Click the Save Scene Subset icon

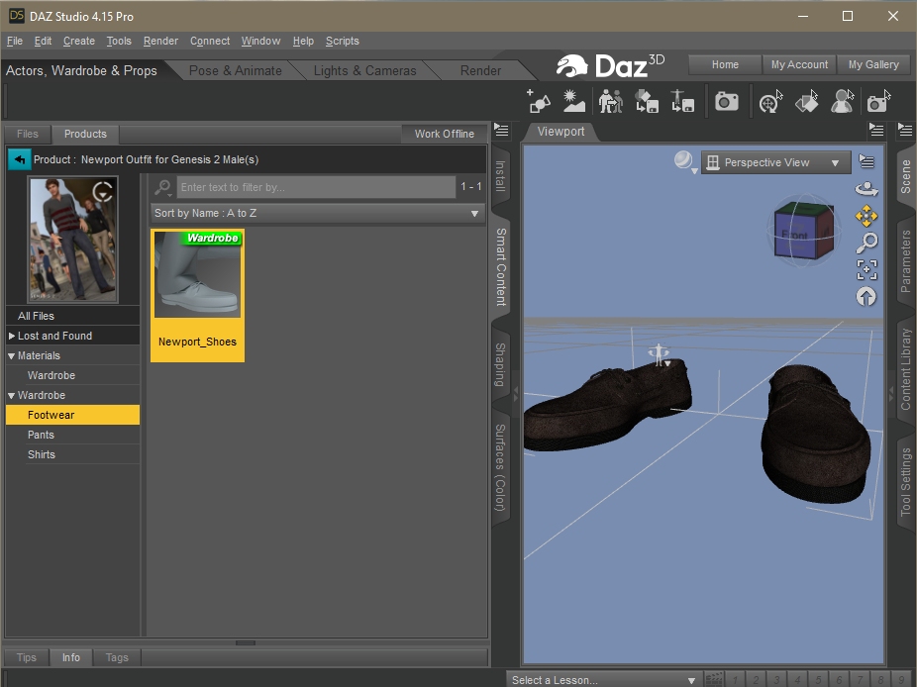647,101
